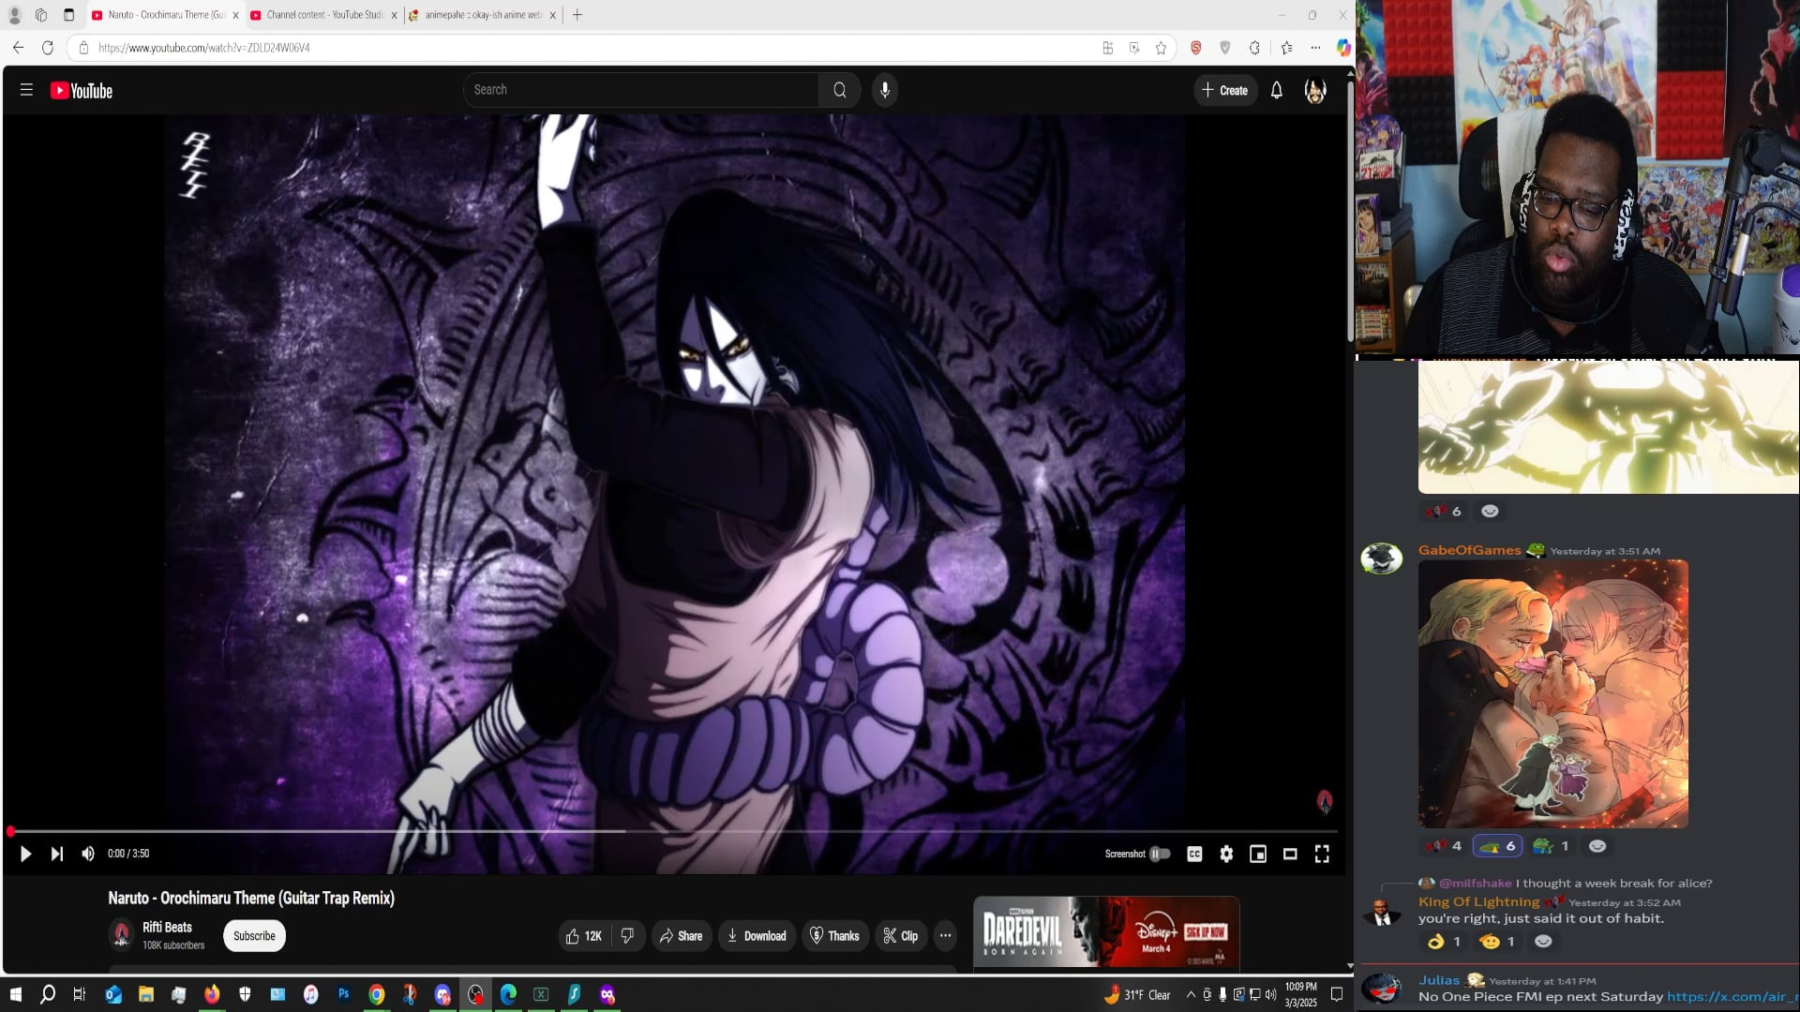The width and height of the screenshot is (1800, 1012).
Task: Refresh the browser page
Action: point(48,48)
